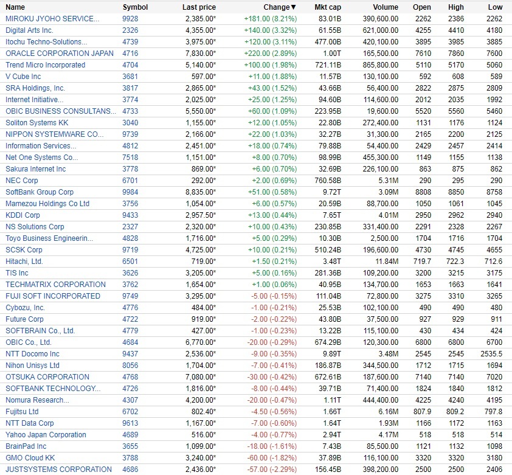Sort by Mkt cap column header
This screenshot has width=512, height=475.
point(328,7)
